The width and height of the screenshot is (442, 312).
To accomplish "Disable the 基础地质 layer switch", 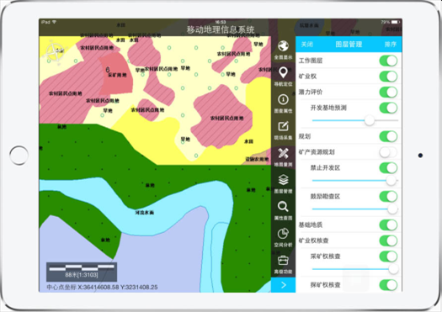I will [x=388, y=225].
